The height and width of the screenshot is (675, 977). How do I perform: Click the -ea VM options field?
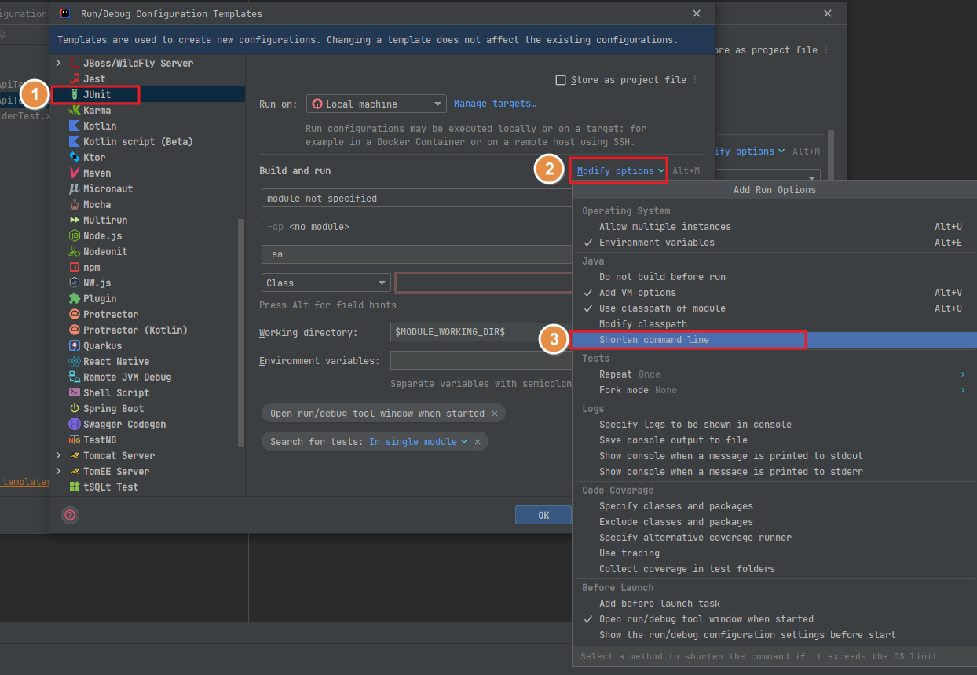(417, 255)
